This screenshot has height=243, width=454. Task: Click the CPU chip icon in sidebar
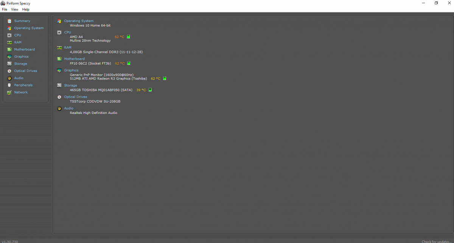click(9, 35)
